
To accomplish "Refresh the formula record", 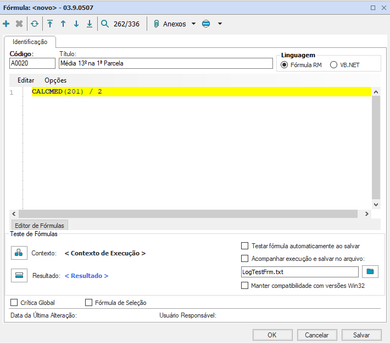I will (x=35, y=24).
